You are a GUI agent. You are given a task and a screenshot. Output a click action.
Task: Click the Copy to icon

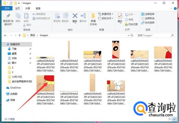coord(66,16)
